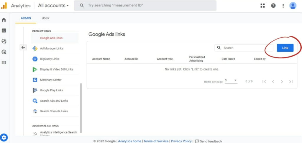The height and width of the screenshot is (143, 302).
Task: Open the Help question mark icon
Action: tap(273, 6)
